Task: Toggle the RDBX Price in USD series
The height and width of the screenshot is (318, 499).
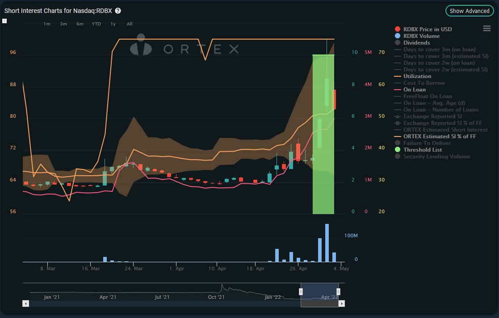Action: 423,29
